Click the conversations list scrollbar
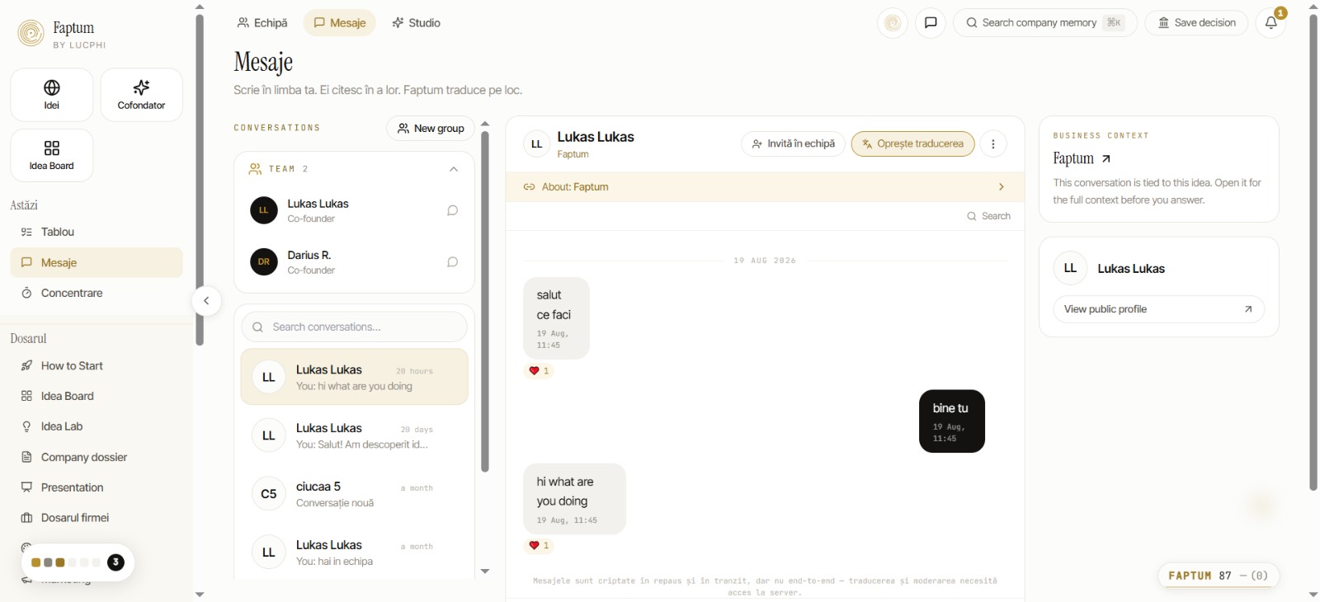The height and width of the screenshot is (602, 1320). (485, 301)
